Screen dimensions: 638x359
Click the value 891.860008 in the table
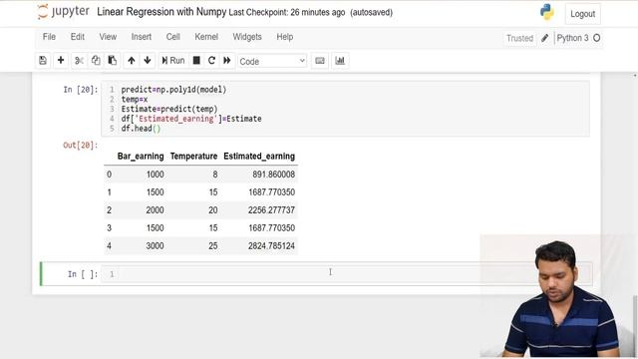pyautogui.click(x=273, y=175)
